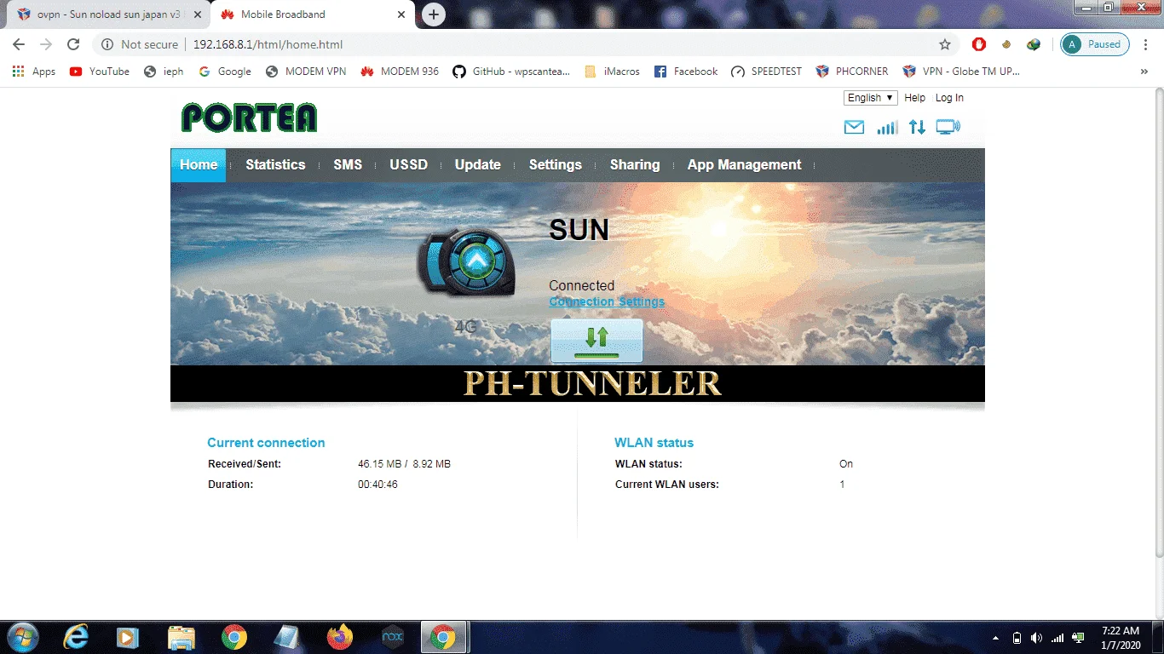
Task: Close the Mobile Broadband tab
Action: [403, 14]
